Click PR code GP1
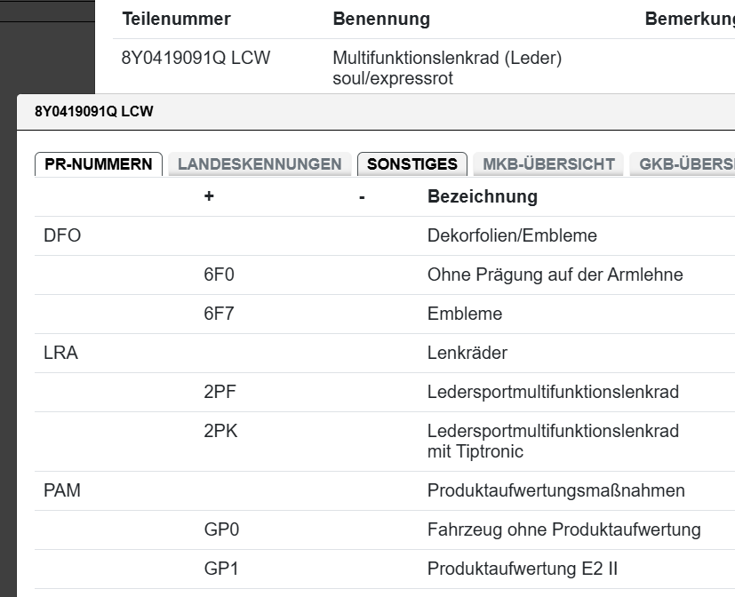 (x=221, y=569)
